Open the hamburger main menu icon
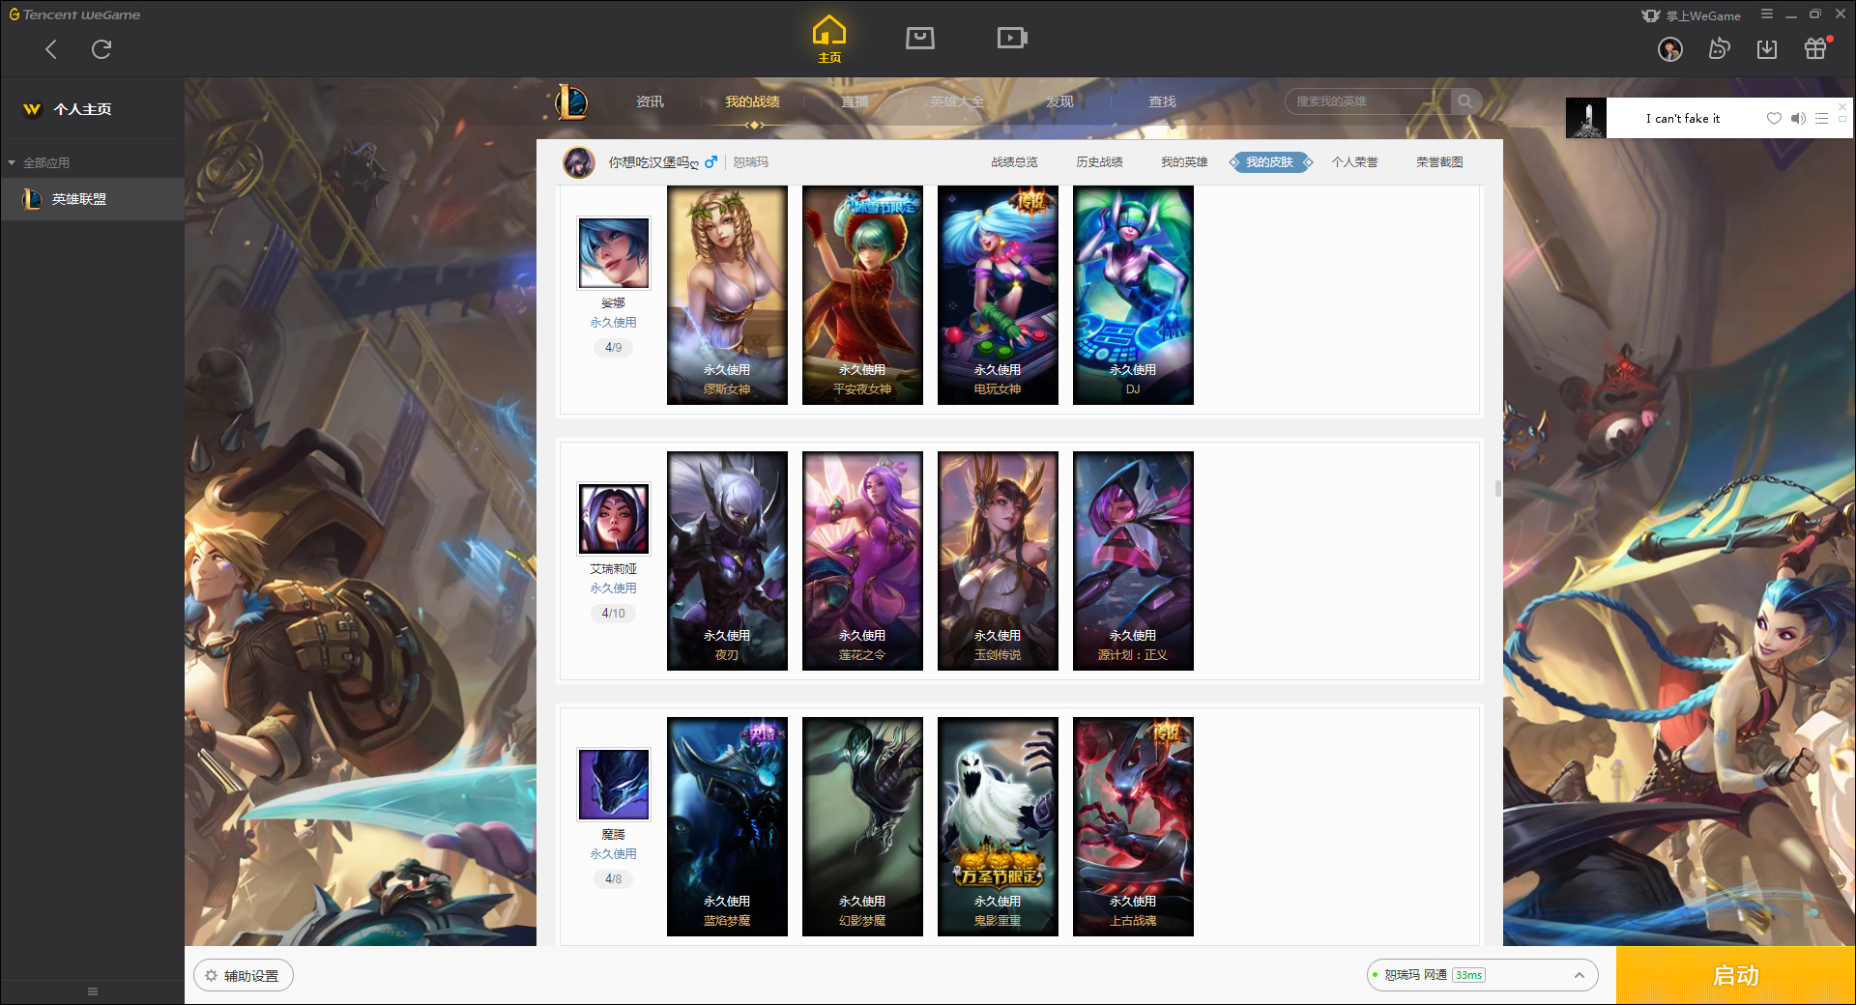 1766,14
